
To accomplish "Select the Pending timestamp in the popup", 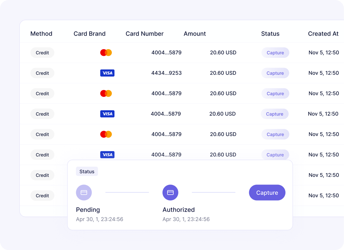I will (99, 219).
